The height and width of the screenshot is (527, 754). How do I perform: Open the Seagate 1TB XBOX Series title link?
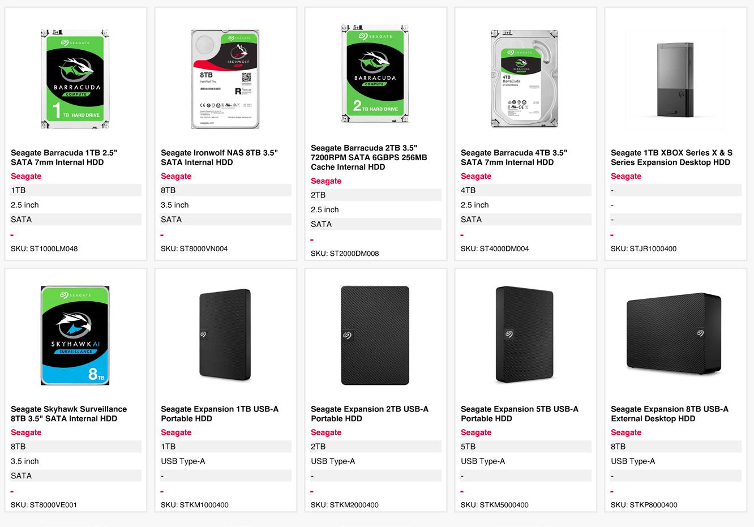671,157
